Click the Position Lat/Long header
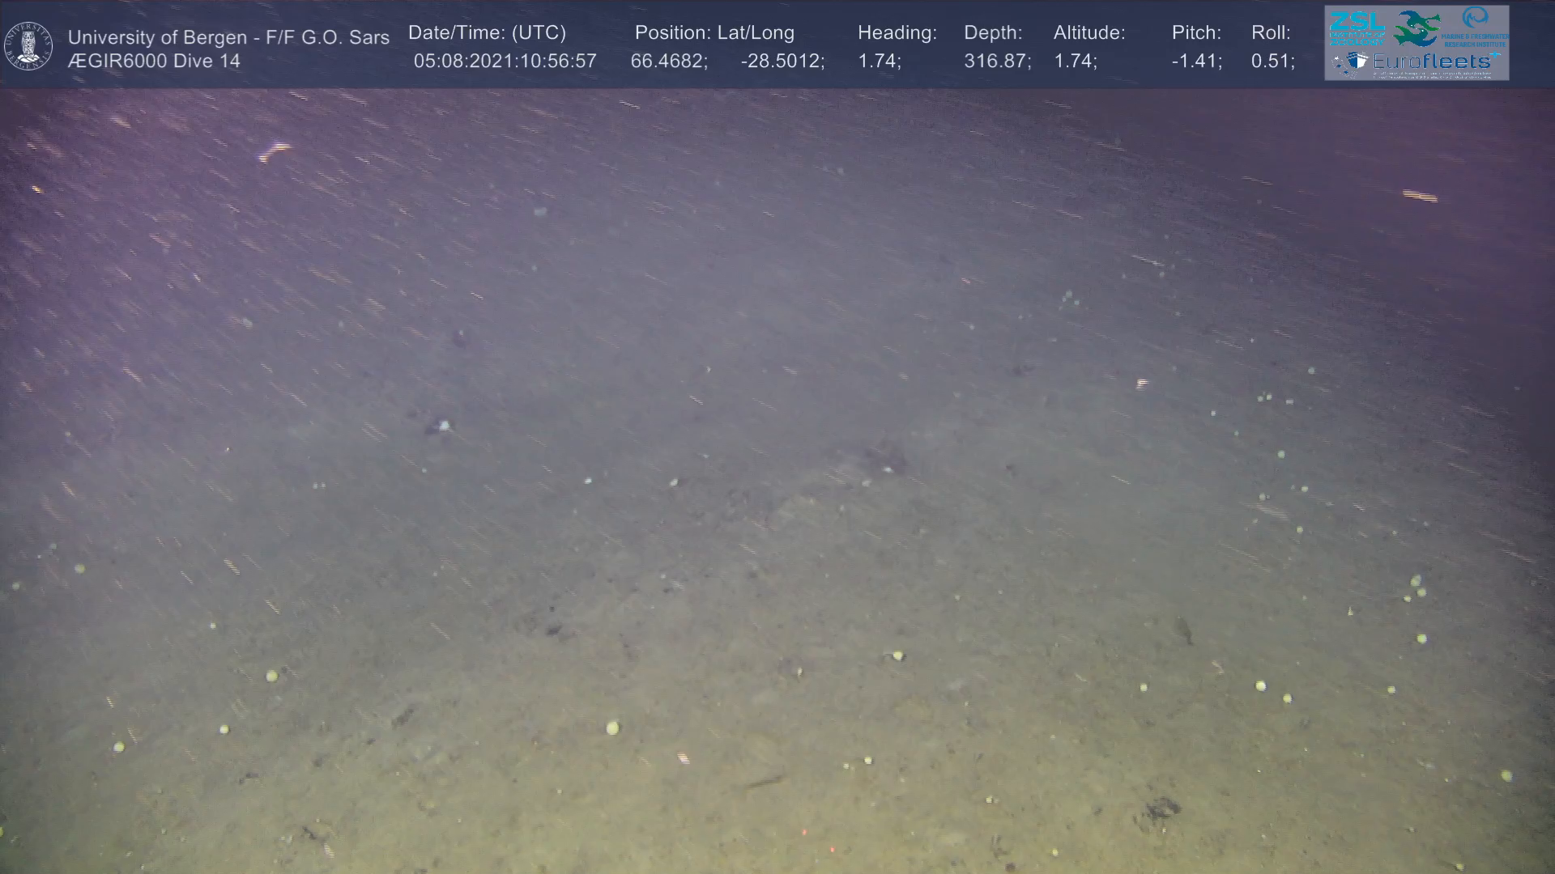 coord(714,32)
